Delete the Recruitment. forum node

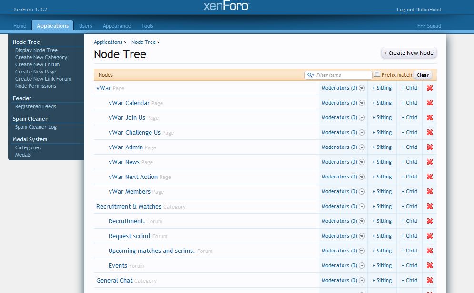coord(430,221)
